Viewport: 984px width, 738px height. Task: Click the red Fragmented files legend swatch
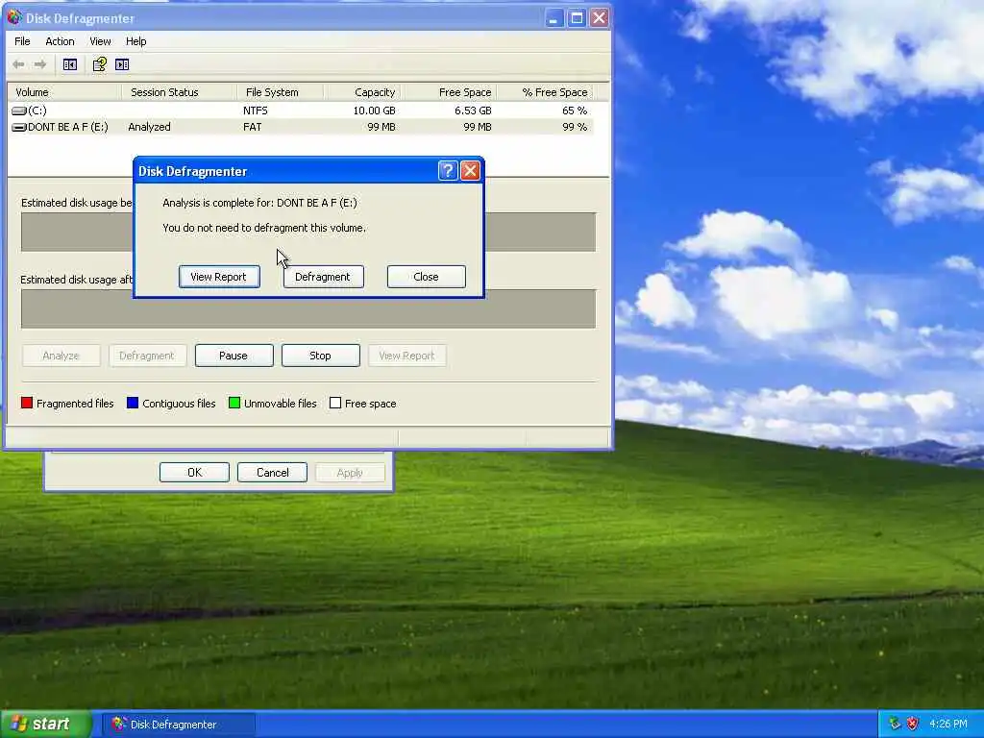[27, 403]
